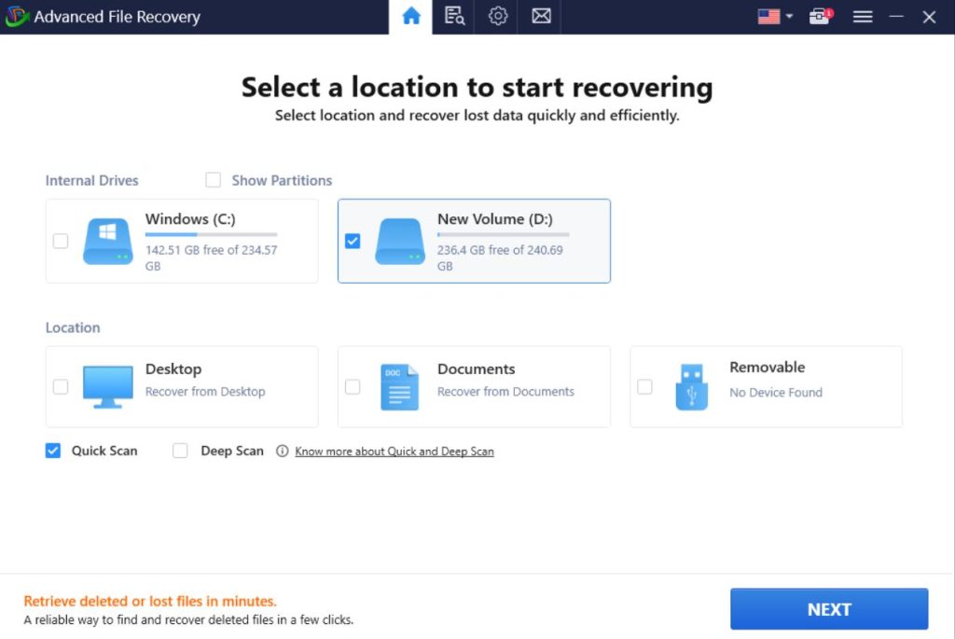Screen dimensions: 955x639
Task: Click the Documents card title
Action: (x=477, y=369)
